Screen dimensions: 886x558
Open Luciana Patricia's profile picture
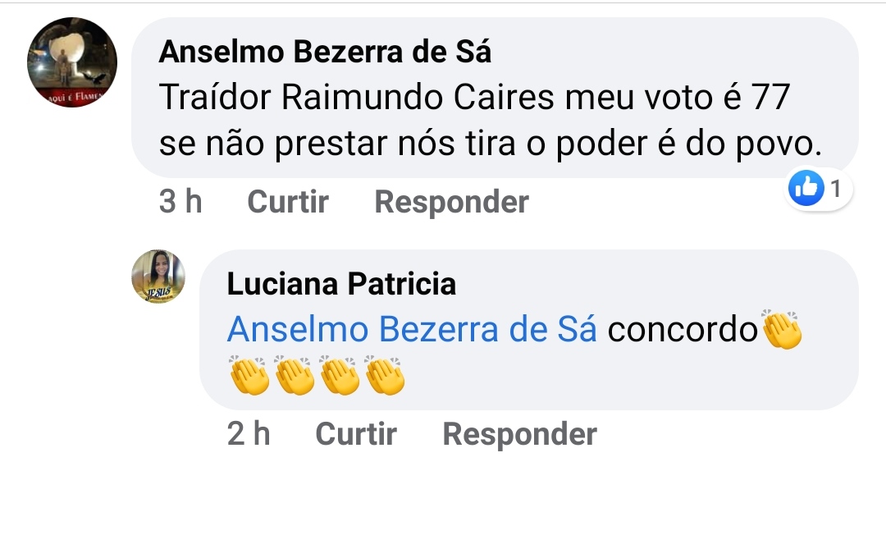tap(158, 277)
